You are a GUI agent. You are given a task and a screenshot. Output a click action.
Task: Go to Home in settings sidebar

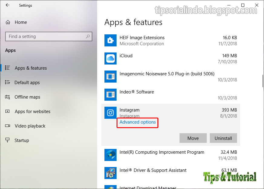click(x=21, y=22)
